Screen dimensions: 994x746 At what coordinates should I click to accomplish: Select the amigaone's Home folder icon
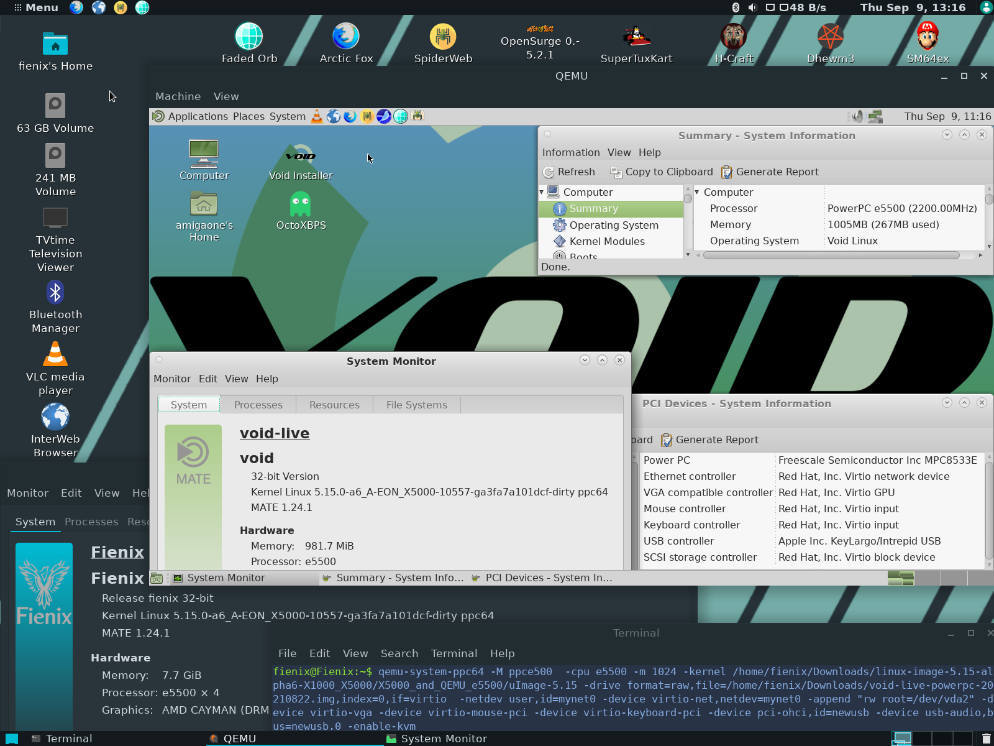pos(204,216)
